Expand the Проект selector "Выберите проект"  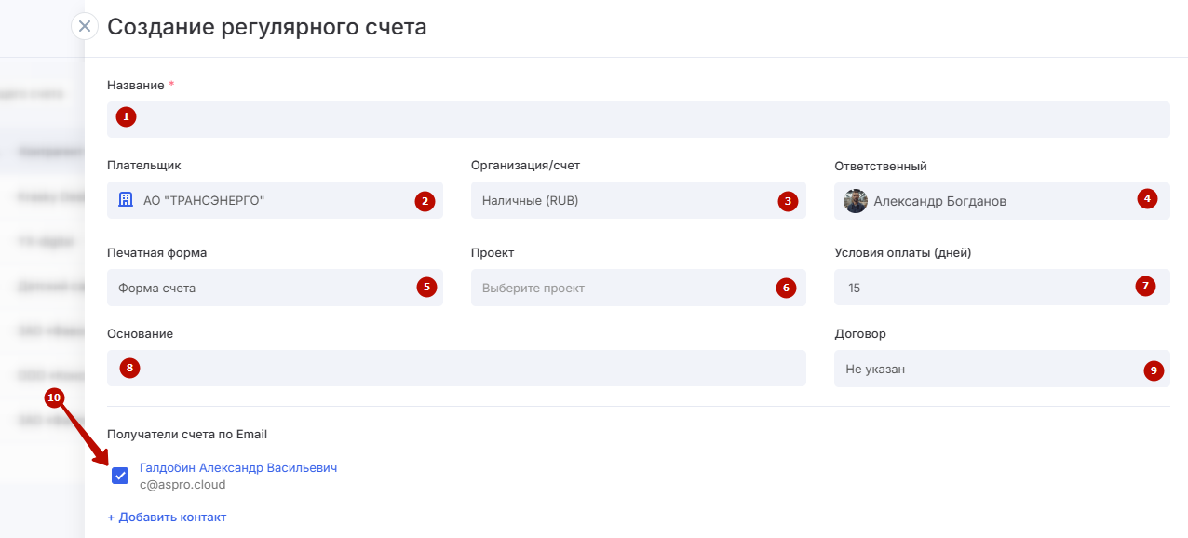click(624, 288)
